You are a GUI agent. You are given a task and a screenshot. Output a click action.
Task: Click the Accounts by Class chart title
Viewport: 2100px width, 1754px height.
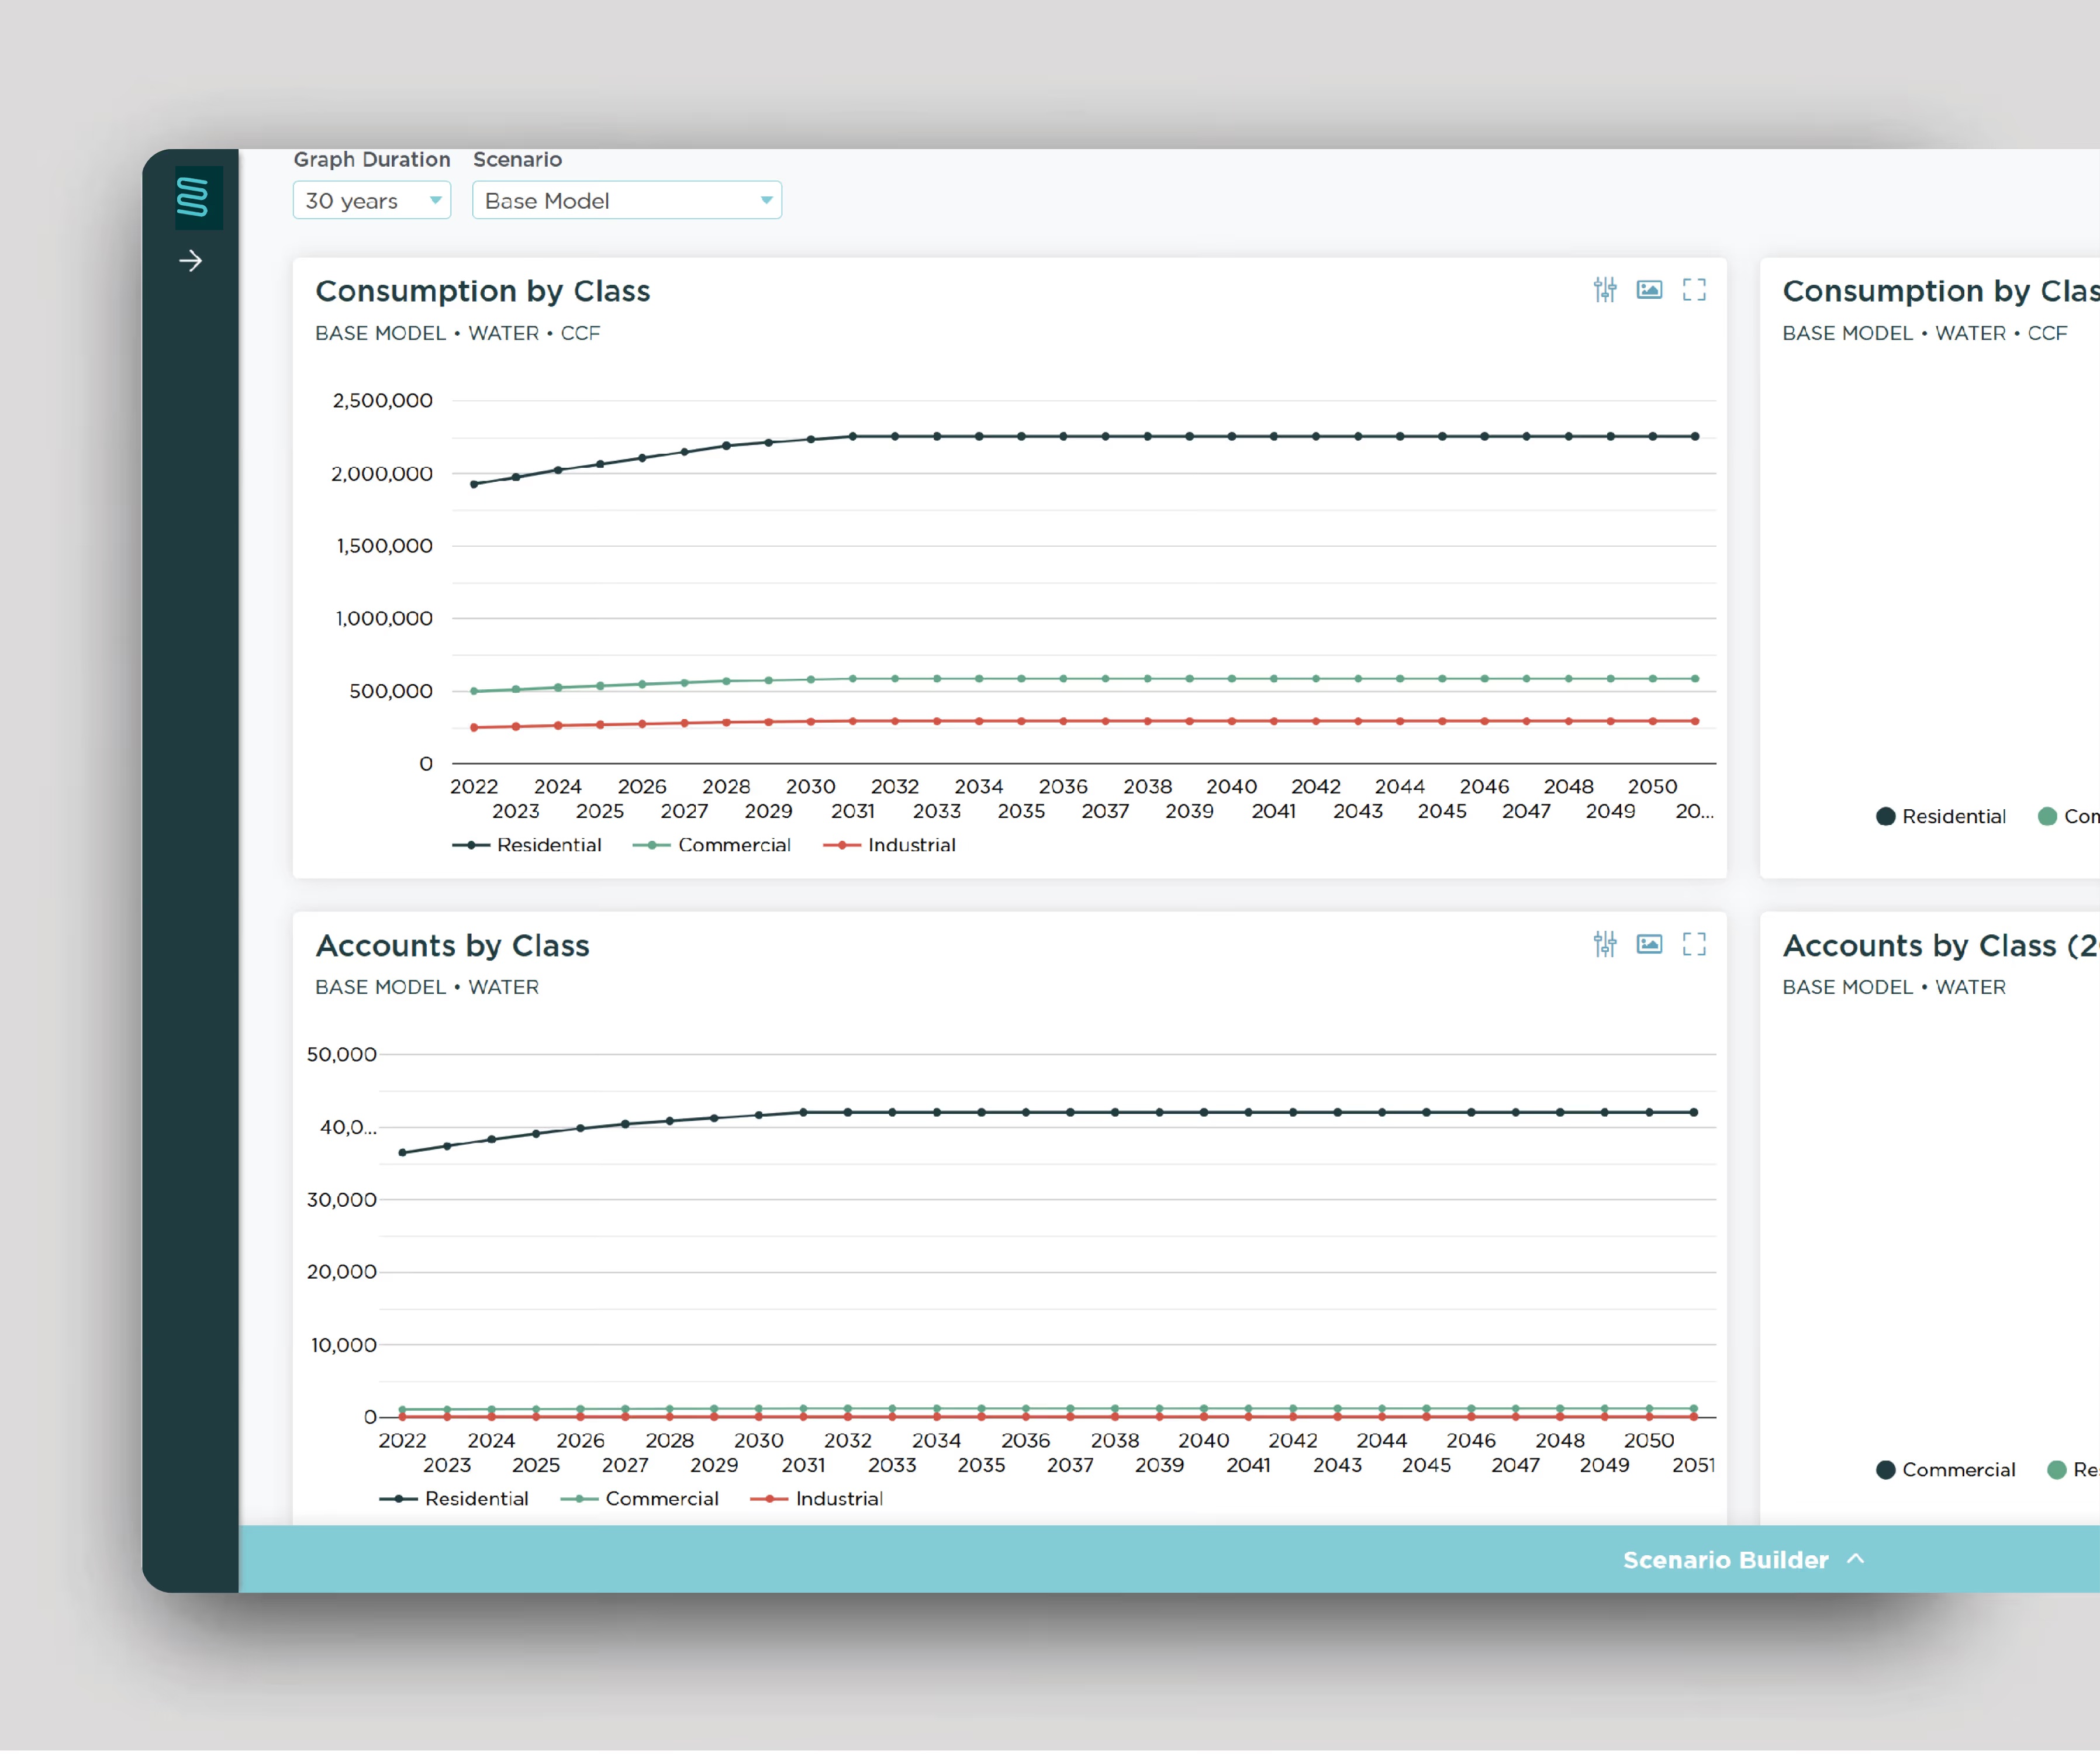[453, 945]
